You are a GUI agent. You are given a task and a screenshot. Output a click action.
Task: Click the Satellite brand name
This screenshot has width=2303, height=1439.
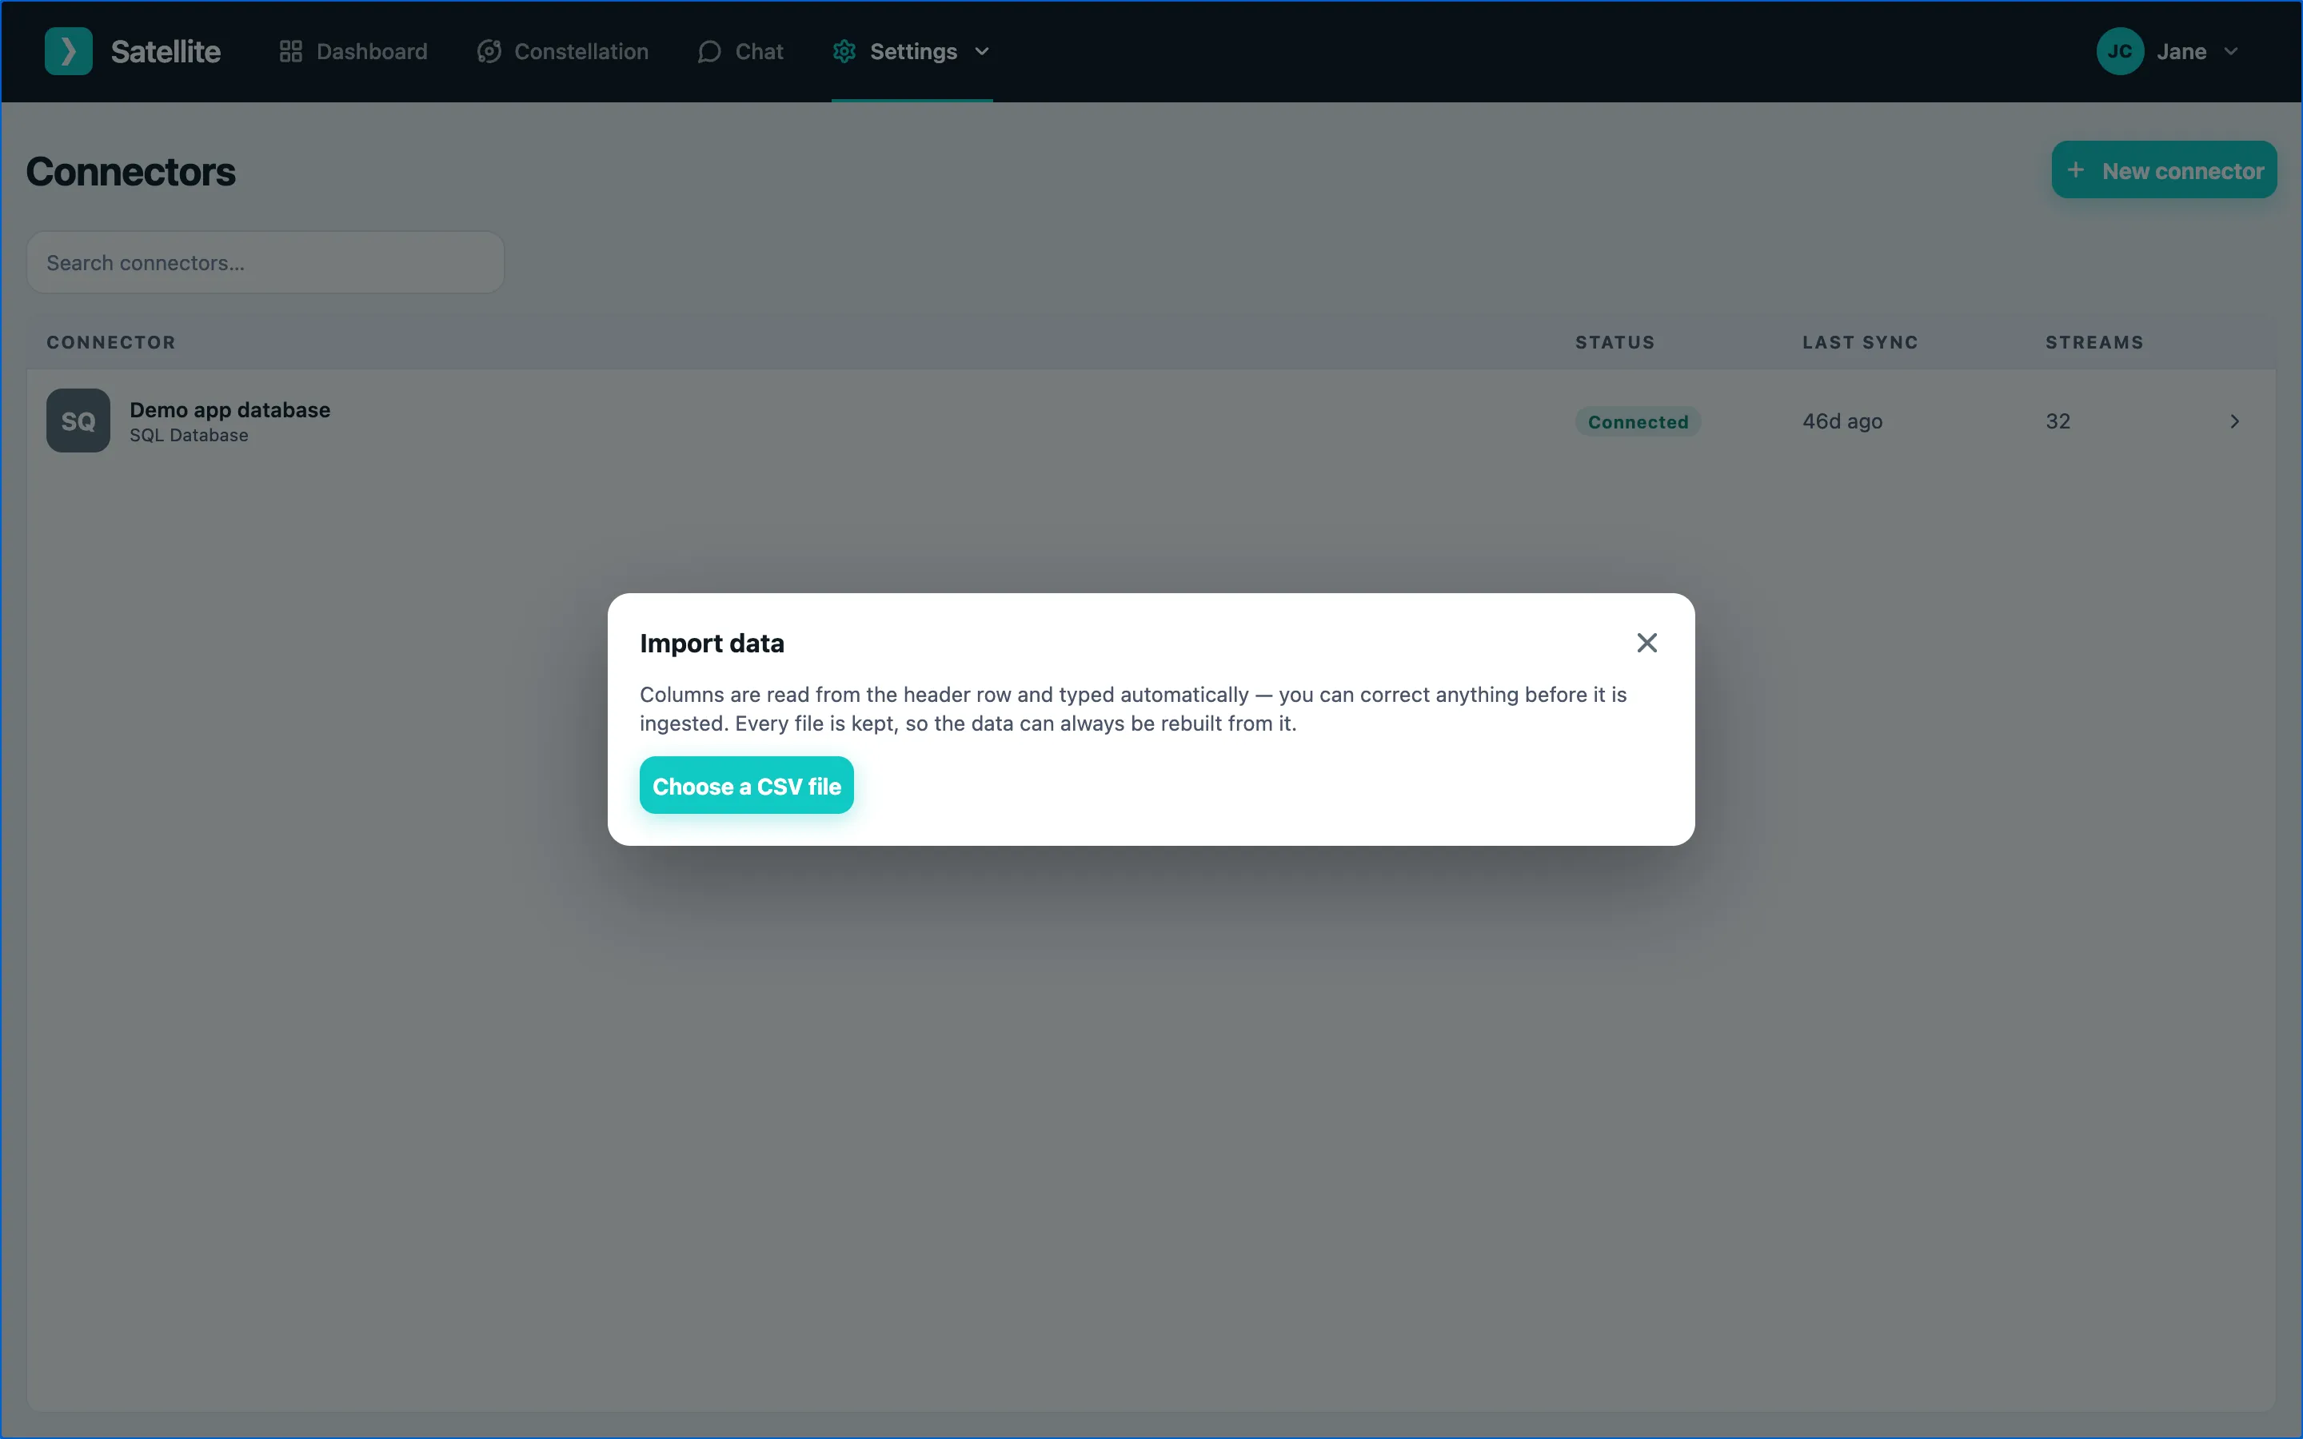click(x=166, y=51)
